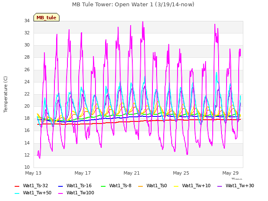The height and width of the screenshot is (201, 268).
Task: Select the Wat1_Ts-32 legend label
Action: point(35,186)
